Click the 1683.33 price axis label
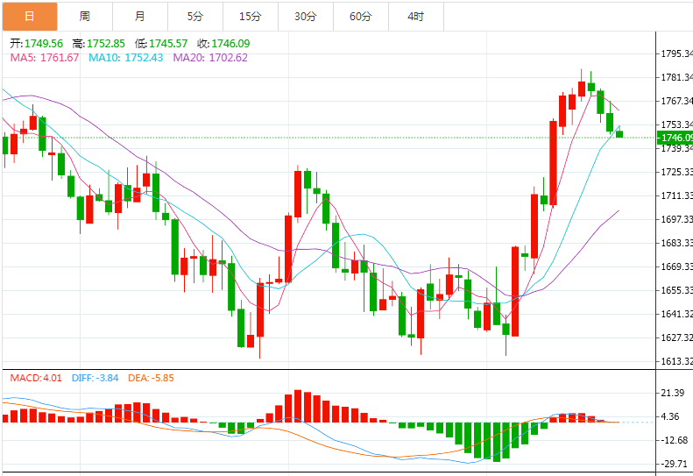Image resolution: width=693 pixels, height=476 pixels. 676,243
